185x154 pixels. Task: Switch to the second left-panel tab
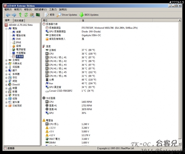click(x=19, y=21)
